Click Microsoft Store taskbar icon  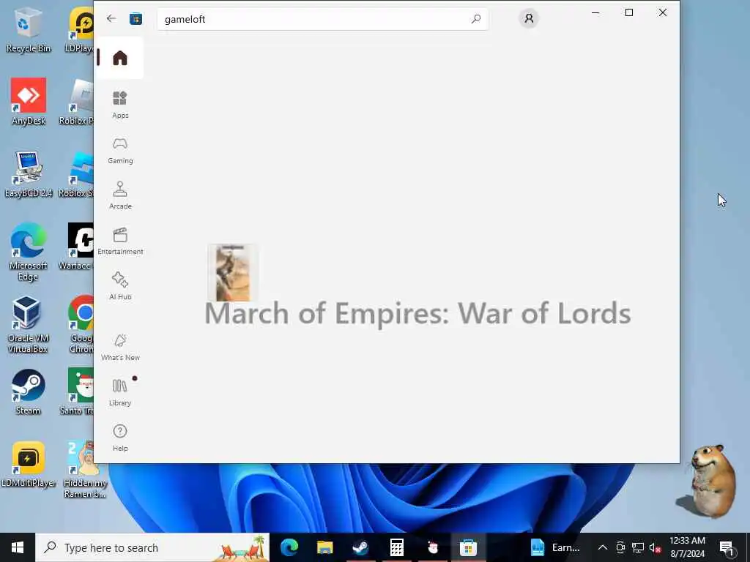click(468, 547)
